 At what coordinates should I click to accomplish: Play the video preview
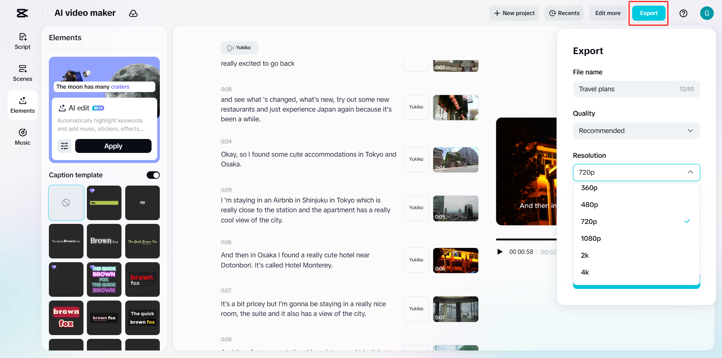tap(500, 252)
